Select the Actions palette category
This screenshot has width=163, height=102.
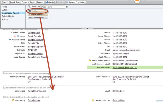click(5, 19)
